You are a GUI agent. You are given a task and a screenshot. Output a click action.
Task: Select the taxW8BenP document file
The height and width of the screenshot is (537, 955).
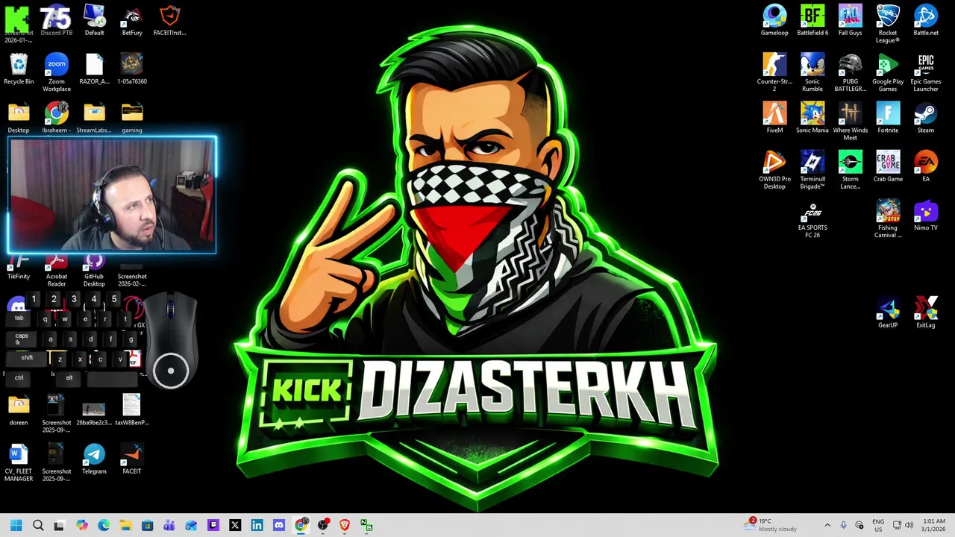(132, 410)
